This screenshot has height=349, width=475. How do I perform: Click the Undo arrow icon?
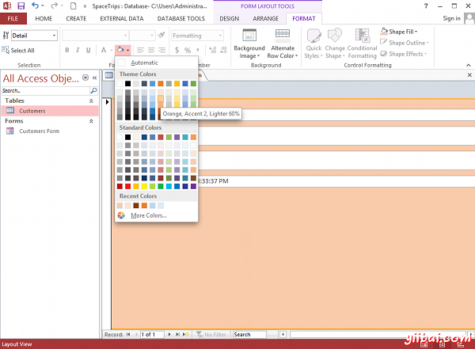click(36, 6)
